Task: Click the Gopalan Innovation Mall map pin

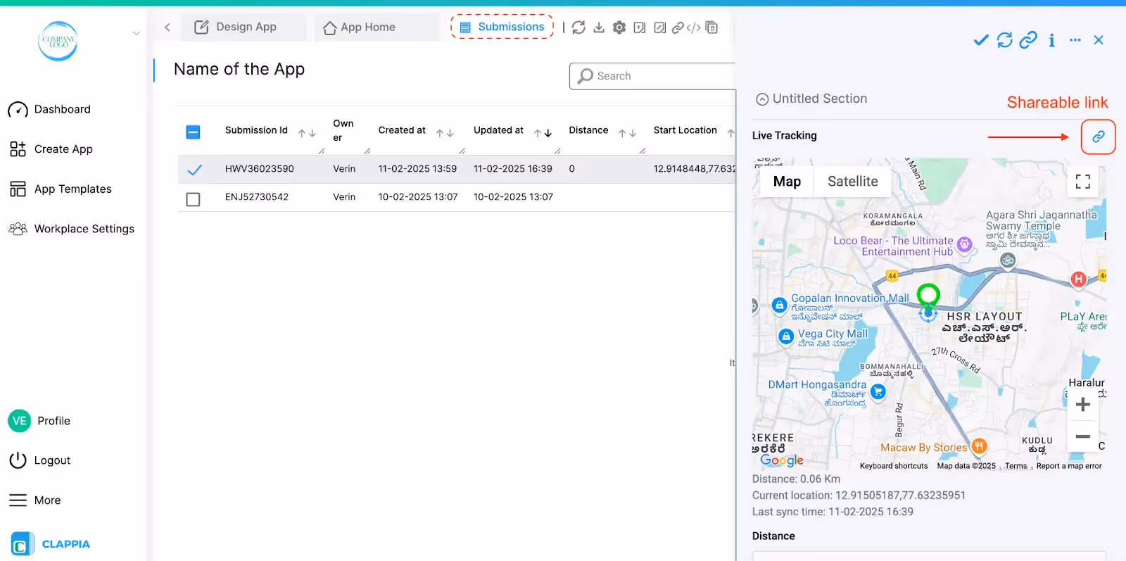Action: click(x=779, y=305)
